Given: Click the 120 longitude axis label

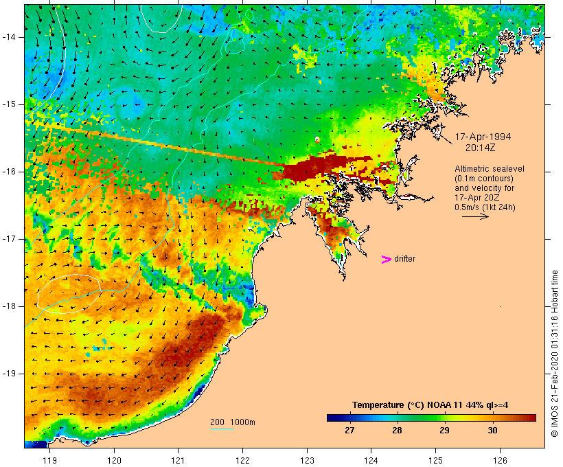Looking at the screenshot, I should point(114,461).
